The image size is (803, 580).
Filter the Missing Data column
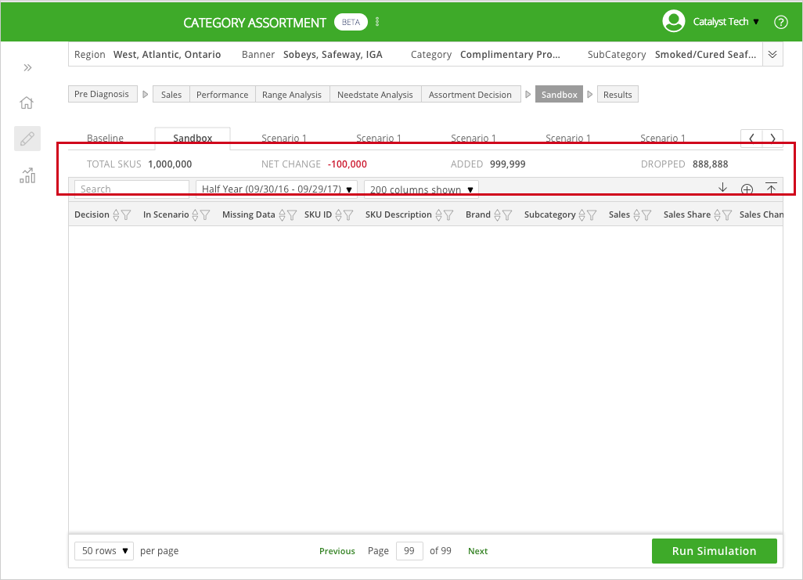click(x=291, y=215)
